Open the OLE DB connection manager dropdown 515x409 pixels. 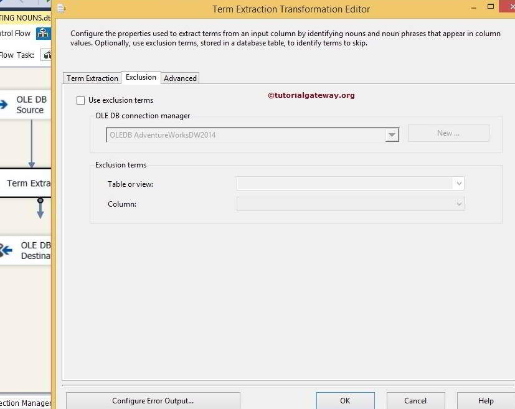[392, 134]
